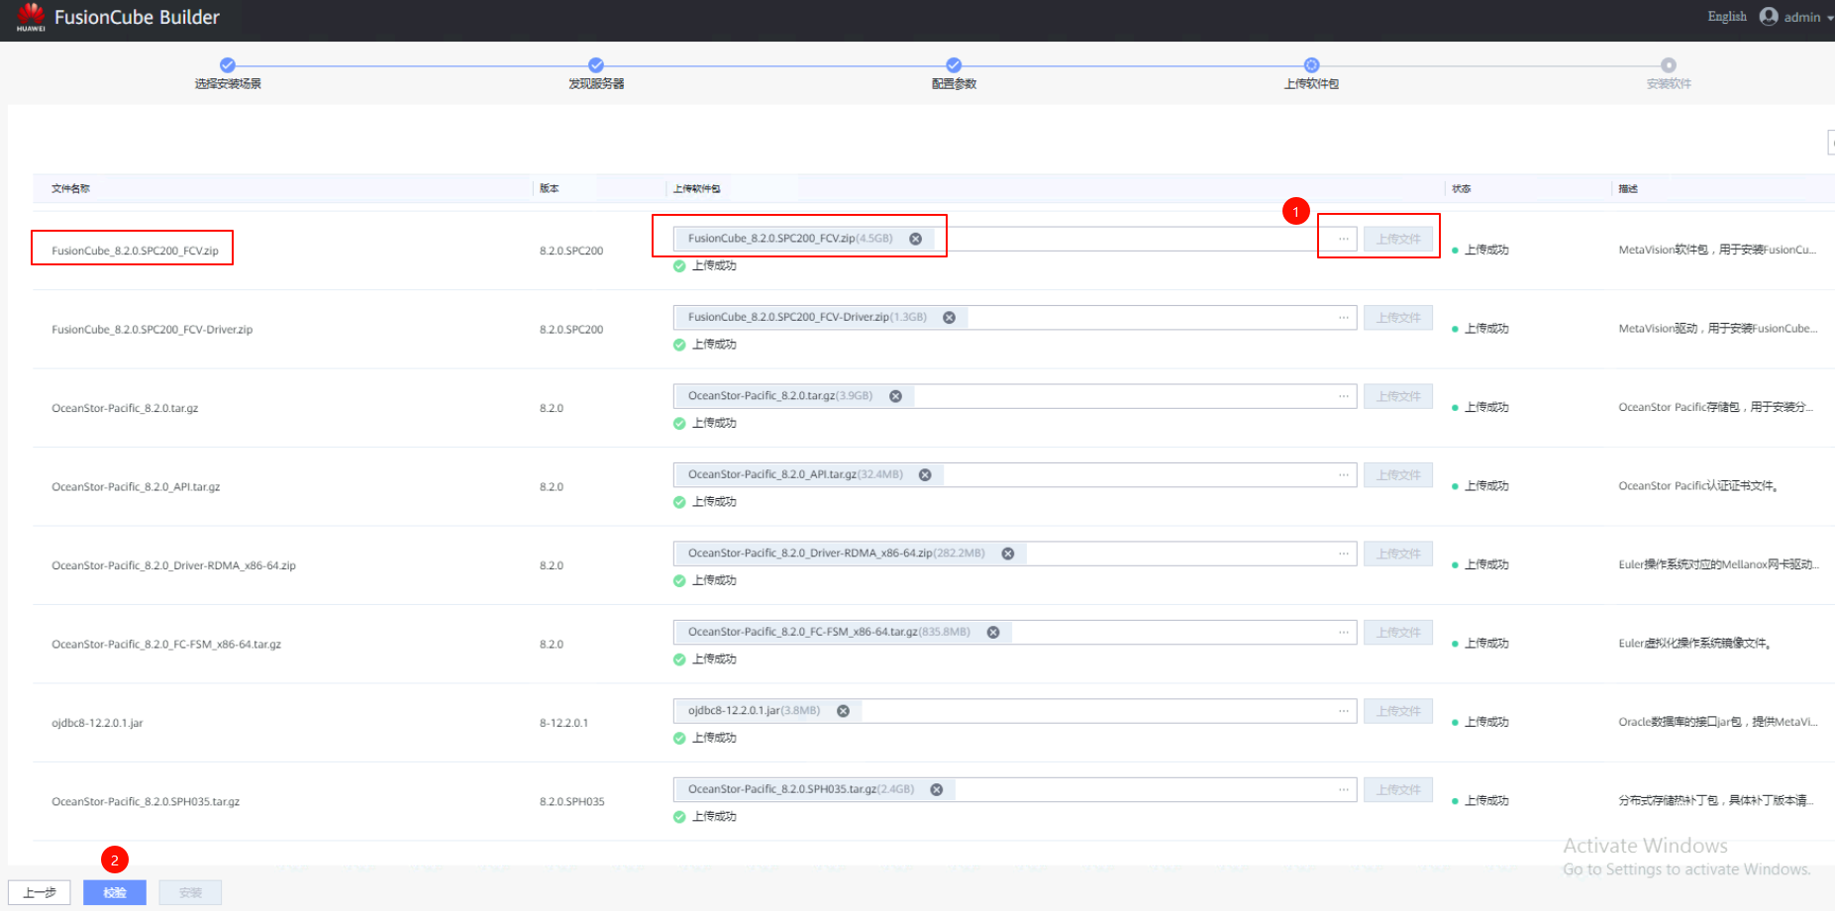Open file browser for the ojdbc8 jar row
1835x911 pixels.
[1343, 711]
